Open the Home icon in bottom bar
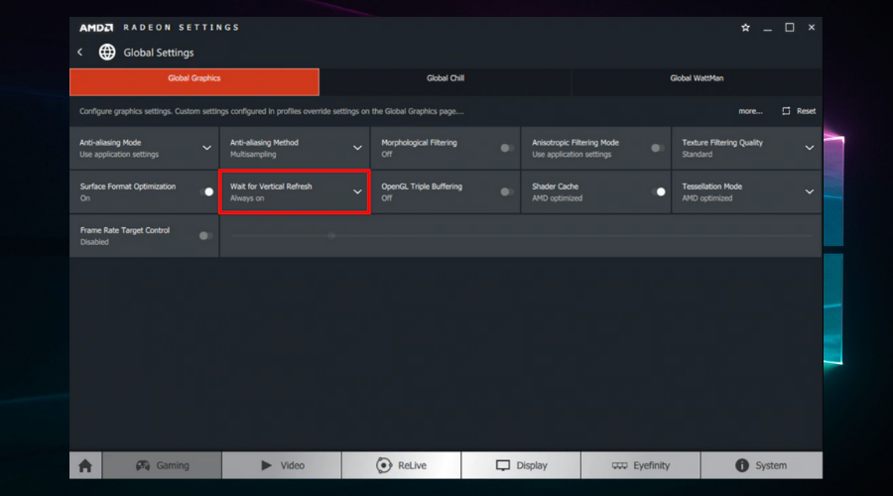893x496 pixels. point(85,465)
